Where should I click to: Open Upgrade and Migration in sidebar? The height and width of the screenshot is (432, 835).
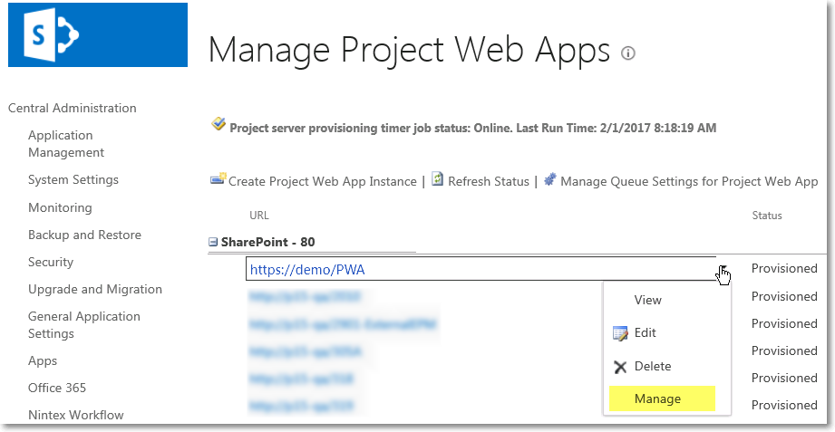tap(95, 290)
